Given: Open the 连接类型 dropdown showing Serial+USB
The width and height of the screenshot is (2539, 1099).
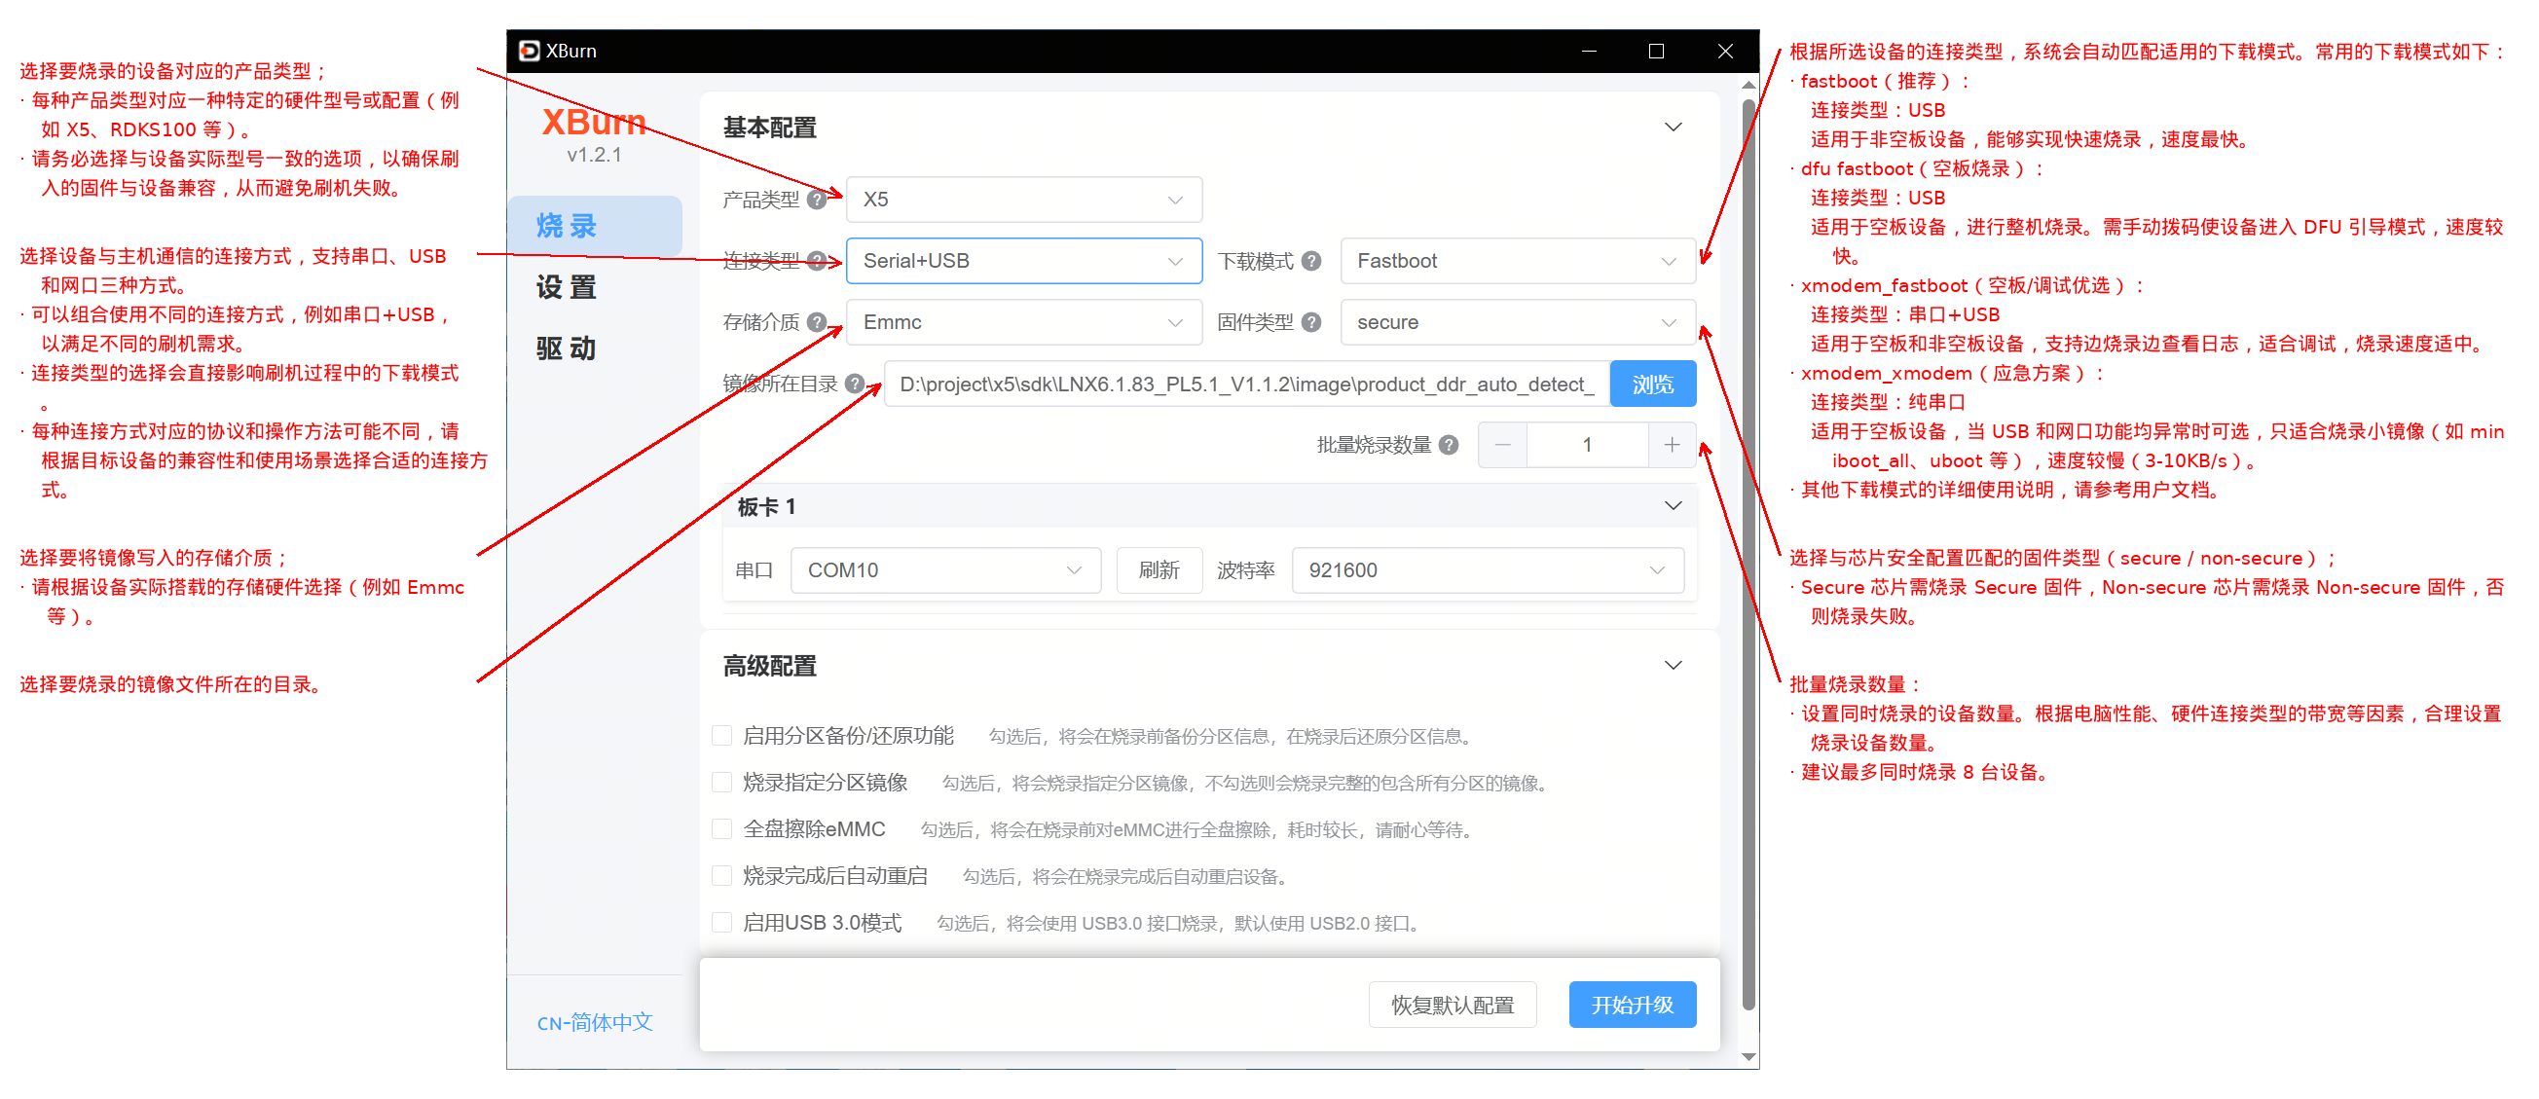Looking at the screenshot, I should tap(1024, 261).
